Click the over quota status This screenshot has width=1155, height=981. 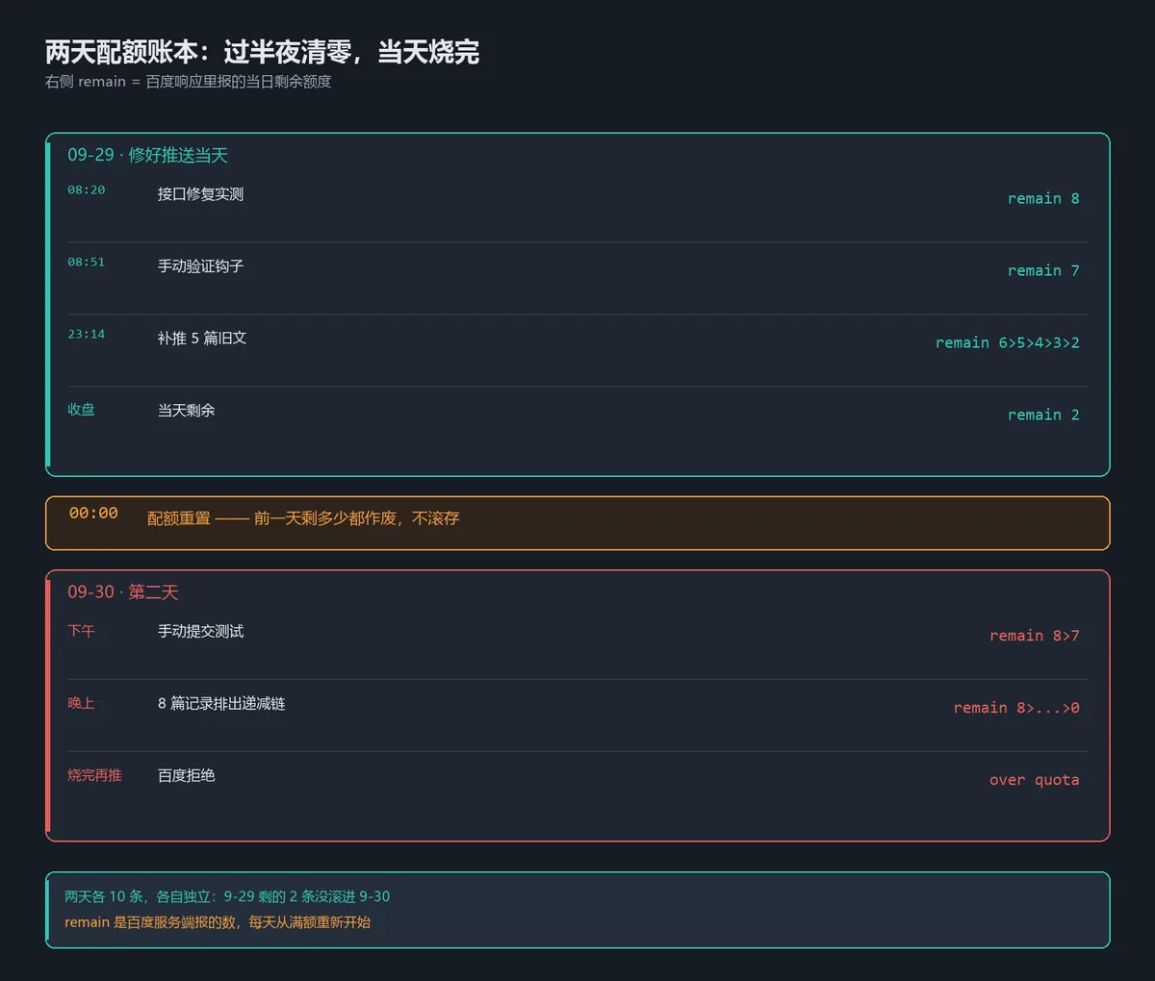tap(1035, 780)
